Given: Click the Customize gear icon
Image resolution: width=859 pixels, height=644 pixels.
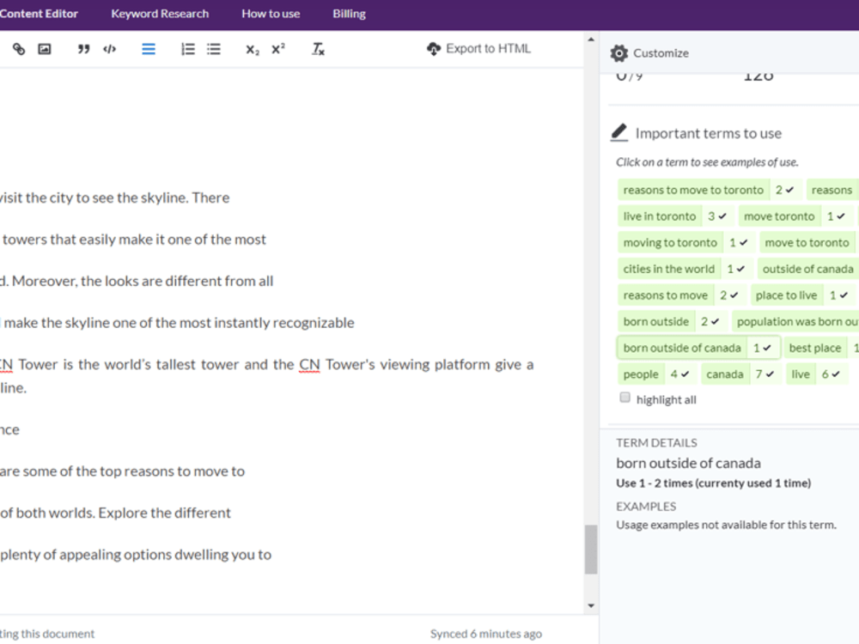Looking at the screenshot, I should [x=619, y=53].
